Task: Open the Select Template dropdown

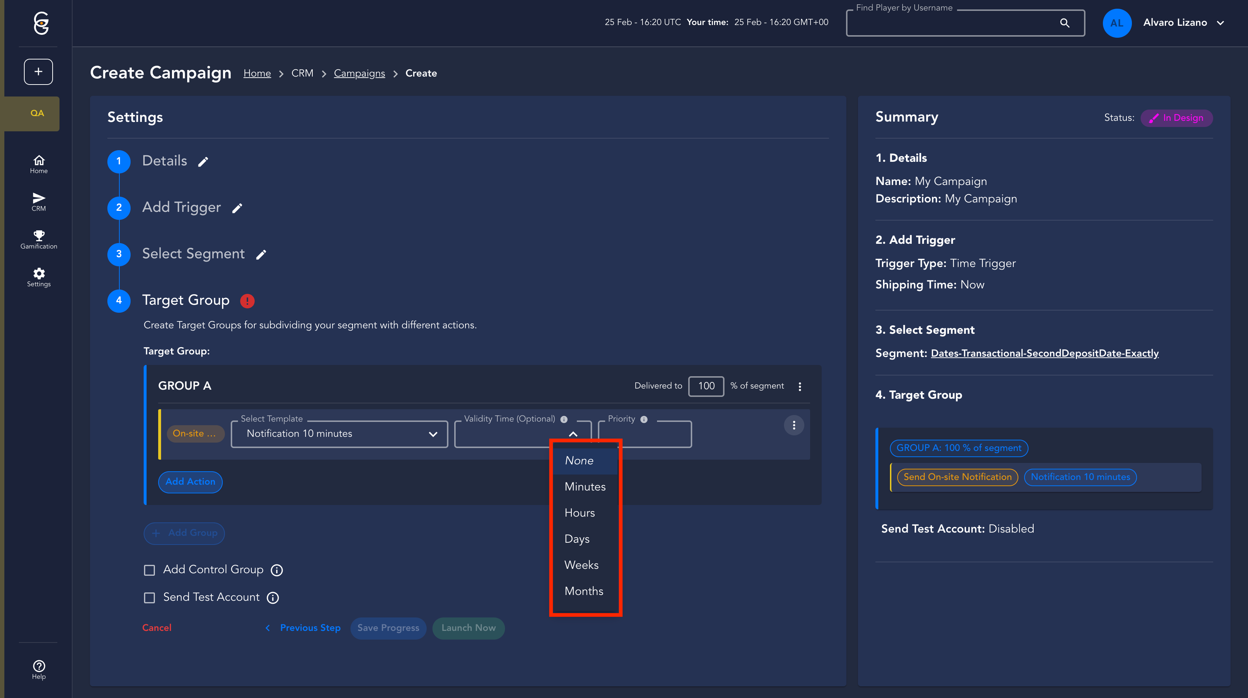Action: 339,434
